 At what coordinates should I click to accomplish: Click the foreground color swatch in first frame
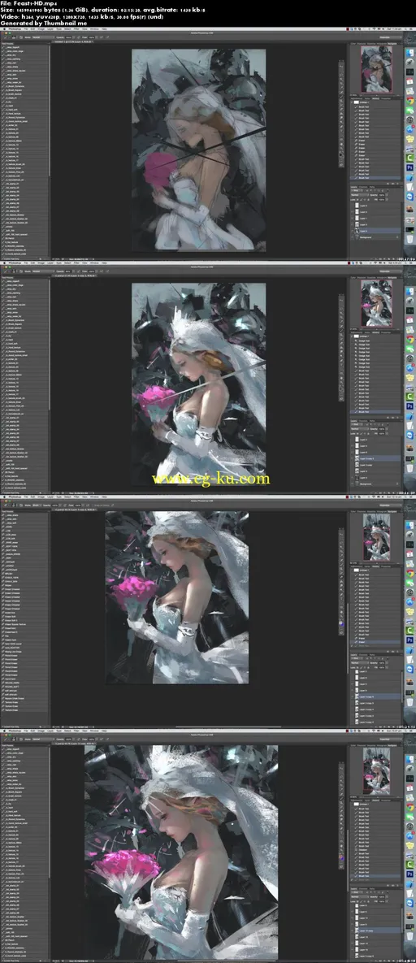(x=341, y=154)
